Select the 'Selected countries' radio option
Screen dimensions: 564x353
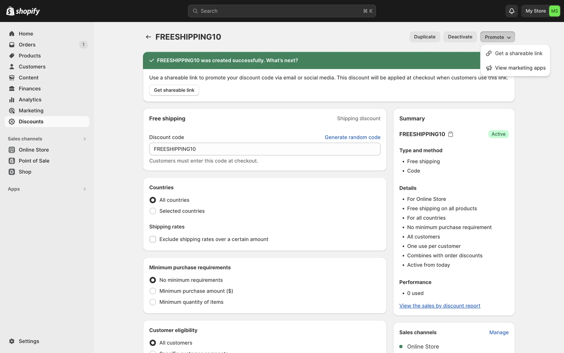pyautogui.click(x=153, y=211)
